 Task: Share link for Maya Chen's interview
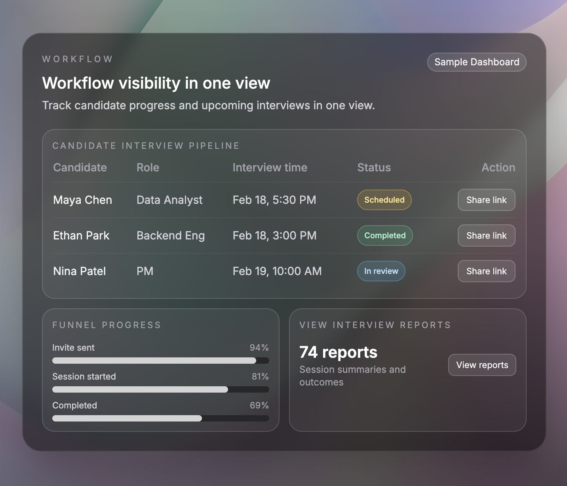486,200
